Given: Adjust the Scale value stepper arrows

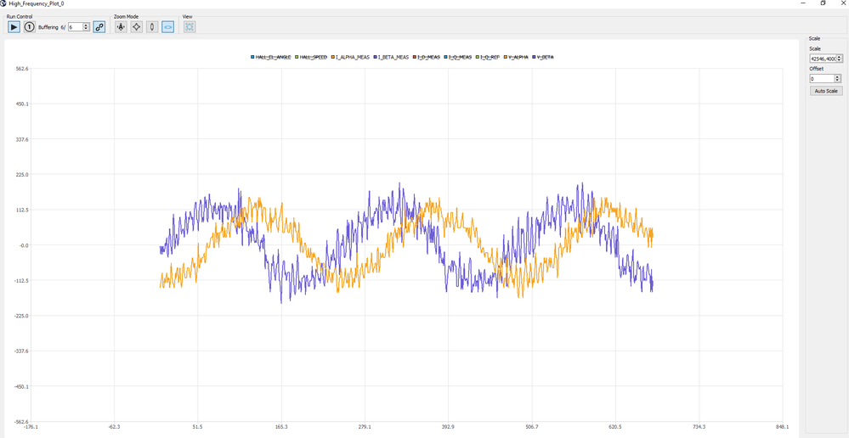Looking at the screenshot, I should click(x=840, y=59).
